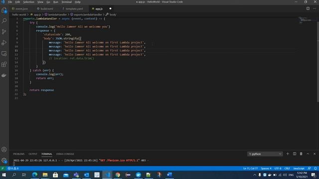Click 'console.log(err);' on line 17
The width and height of the screenshot is (319, 179).
coord(50,74)
